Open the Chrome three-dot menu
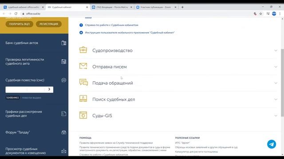 [280, 14]
